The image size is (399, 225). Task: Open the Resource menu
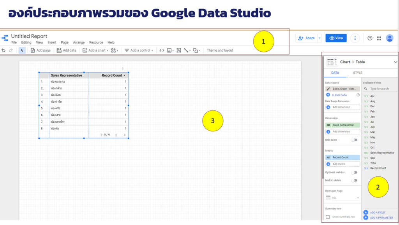96,42
